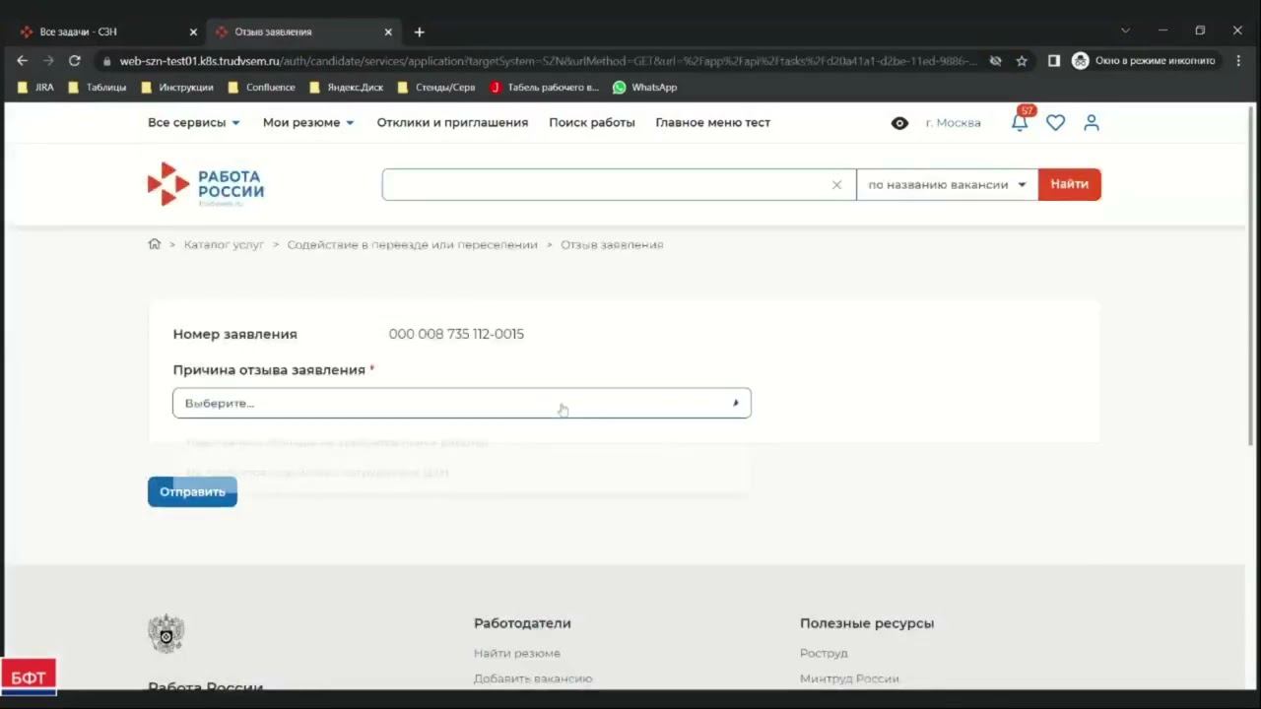Screen dimensions: 1261x709
Task: Open 'Причина отзыва заявления' dropdown 'Выберите...'
Action: coord(462,403)
